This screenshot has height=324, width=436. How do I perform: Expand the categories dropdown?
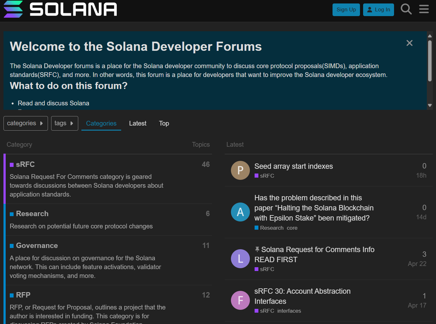26,123
